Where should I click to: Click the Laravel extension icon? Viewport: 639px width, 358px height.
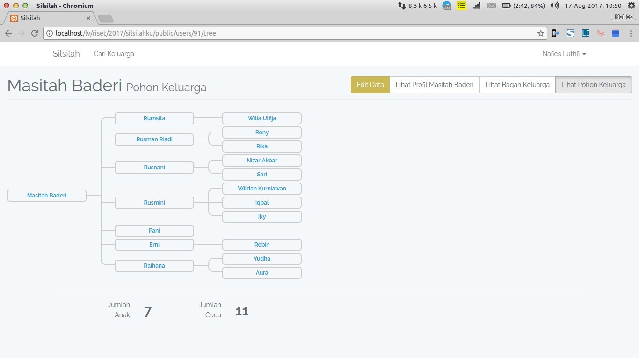coord(601,33)
